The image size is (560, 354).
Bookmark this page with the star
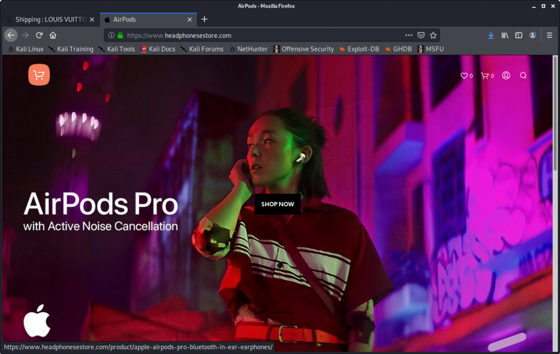(433, 35)
